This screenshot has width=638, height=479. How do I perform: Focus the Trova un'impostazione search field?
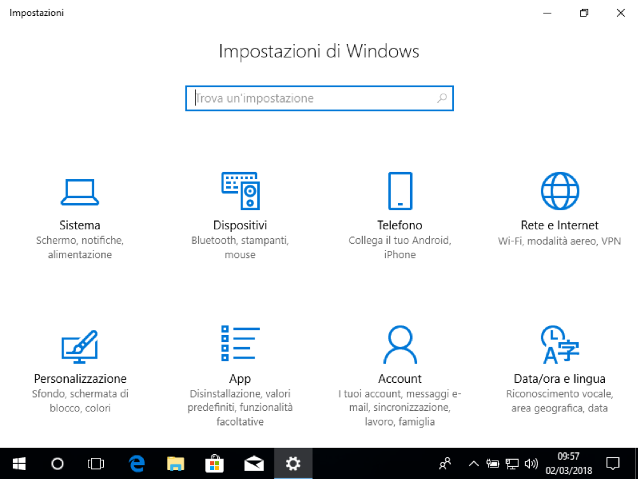(x=320, y=98)
